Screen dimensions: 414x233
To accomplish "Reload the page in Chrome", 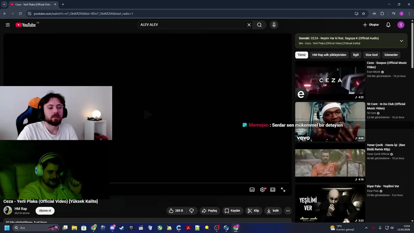I will tap(20, 14).
